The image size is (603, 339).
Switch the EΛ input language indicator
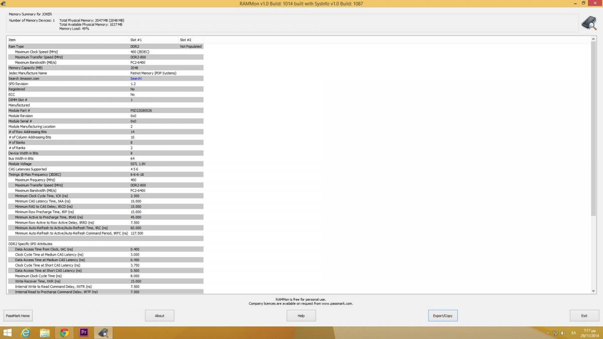pos(574,333)
